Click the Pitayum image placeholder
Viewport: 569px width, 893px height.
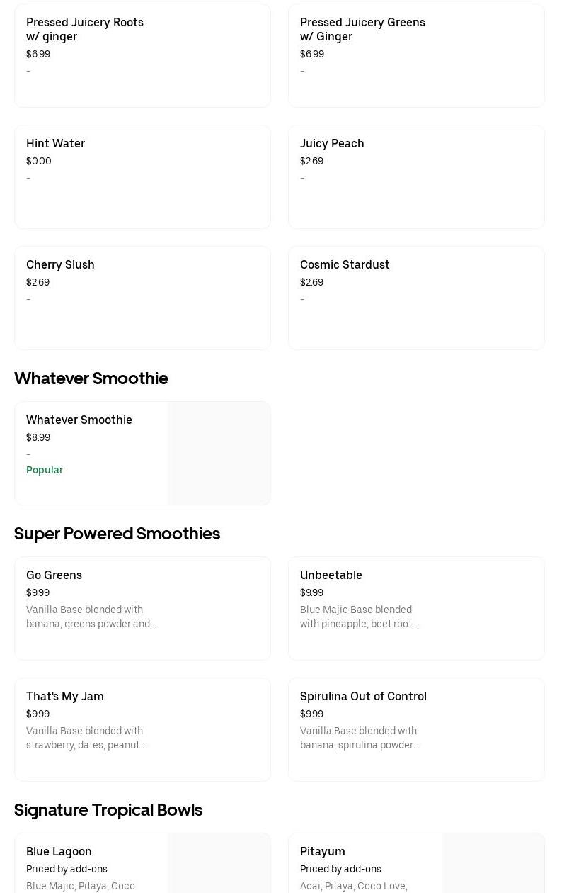point(493,865)
